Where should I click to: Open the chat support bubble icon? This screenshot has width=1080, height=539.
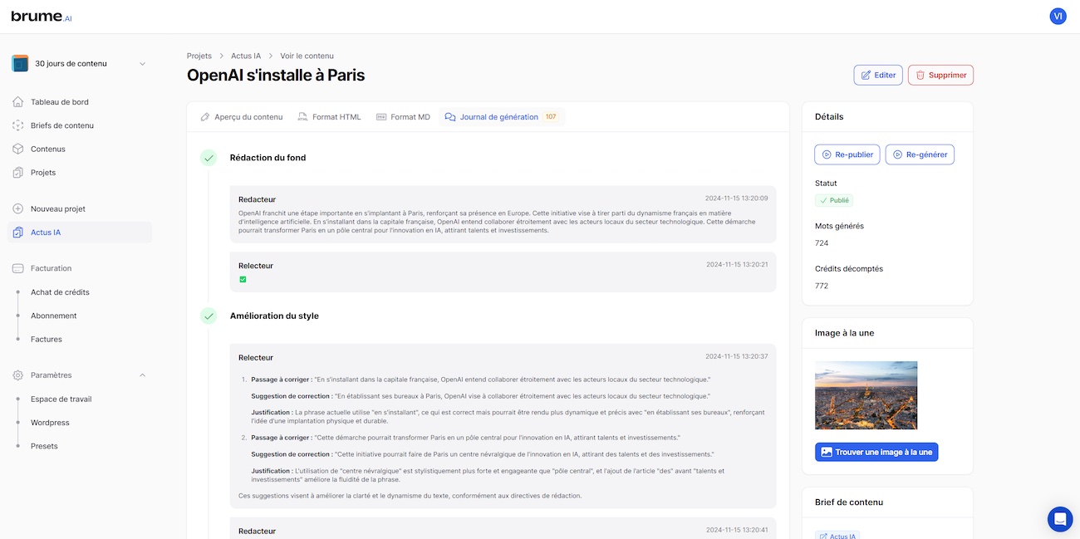point(1059,519)
